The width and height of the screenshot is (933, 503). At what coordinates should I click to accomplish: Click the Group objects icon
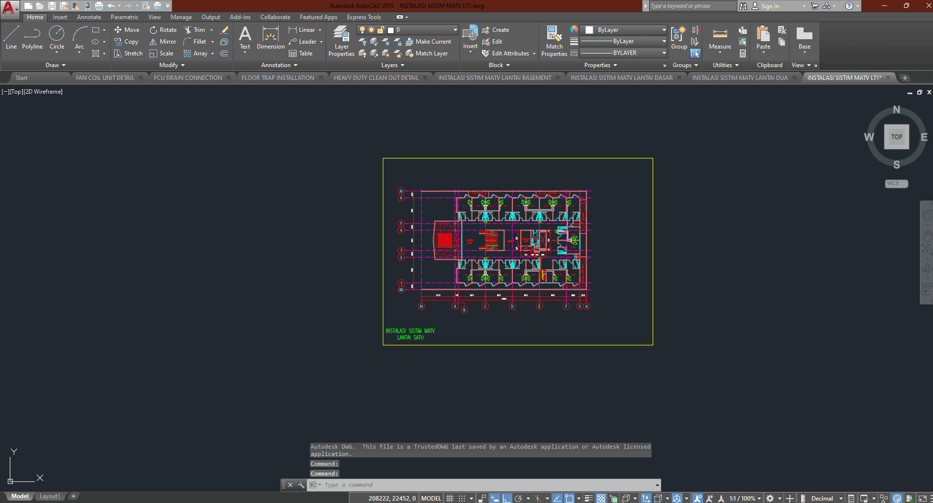click(x=679, y=37)
